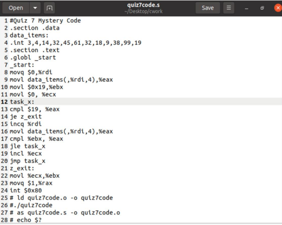This screenshot has width=282, height=225.
Task: Create a new document with the tab icon
Action: [49, 8]
